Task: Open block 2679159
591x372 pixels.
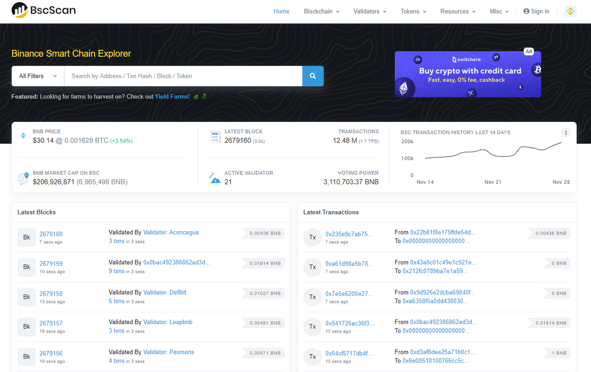Action: (51, 264)
